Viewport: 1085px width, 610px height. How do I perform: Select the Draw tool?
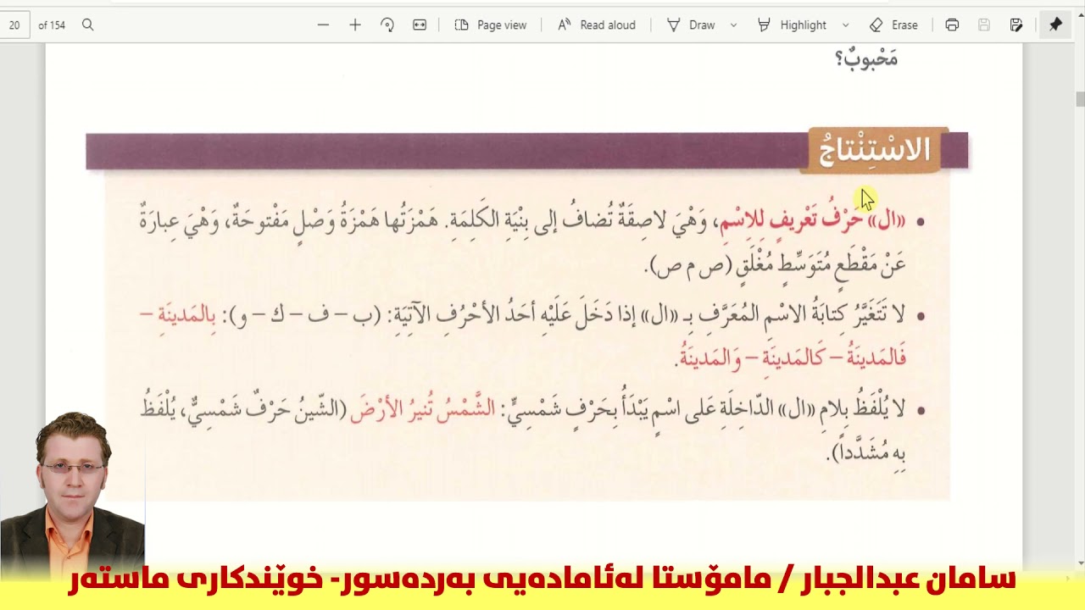click(x=691, y=25)
